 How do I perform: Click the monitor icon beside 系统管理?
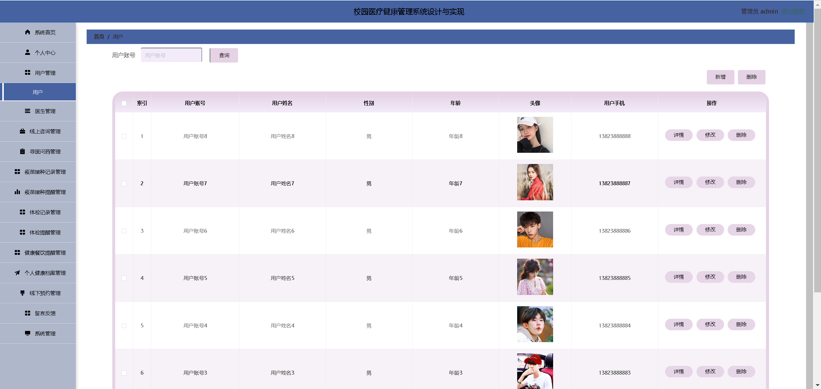(28, 333)
